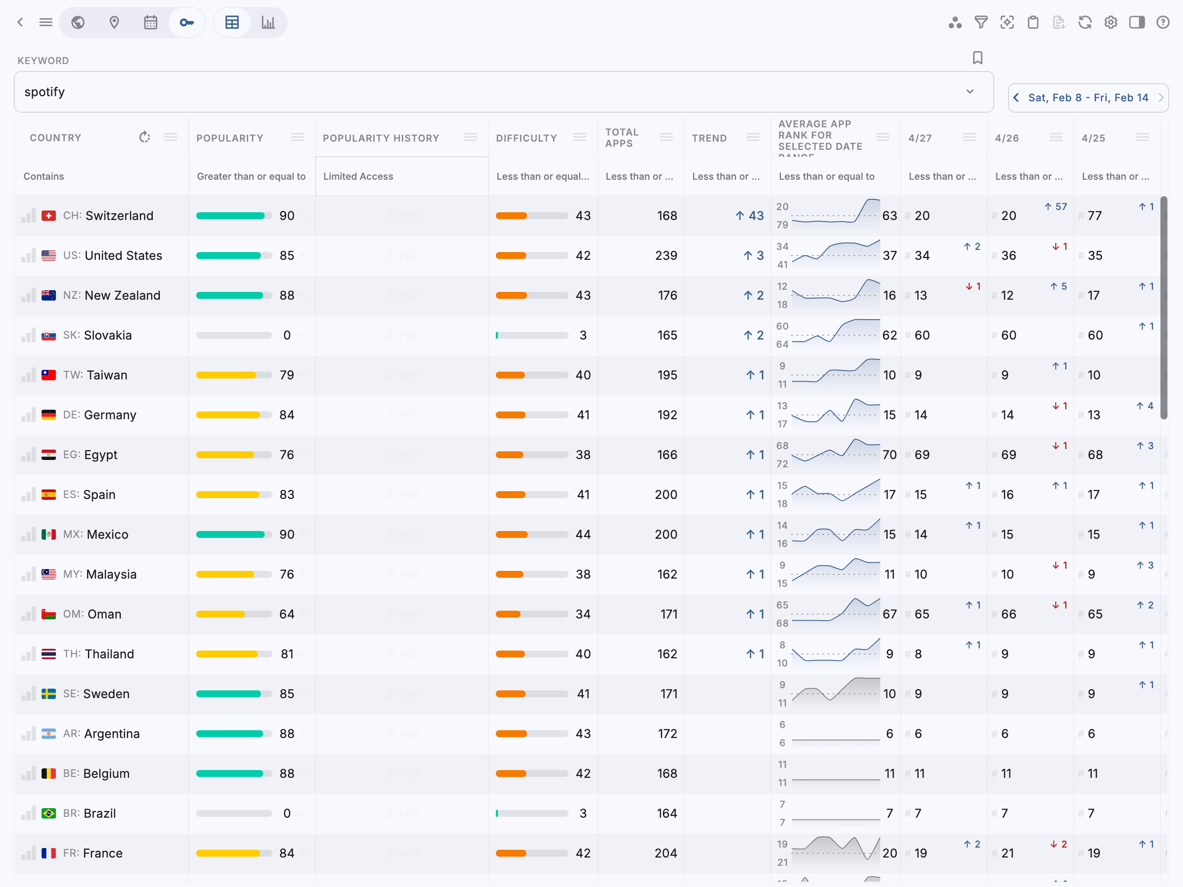1183x887 pixels.
Task: Switch to the bar chart view
Action: [x=268, y=23]
